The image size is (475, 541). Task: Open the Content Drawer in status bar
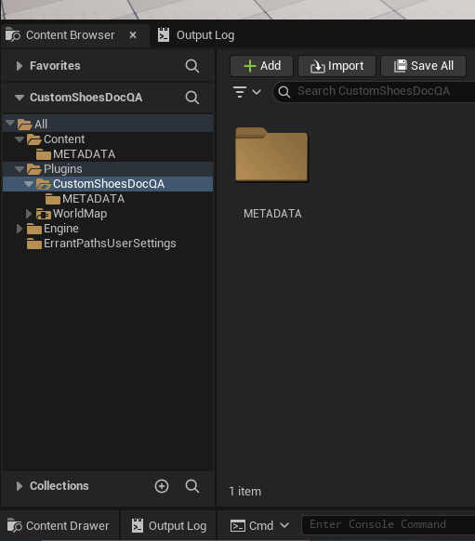point(59,525)
